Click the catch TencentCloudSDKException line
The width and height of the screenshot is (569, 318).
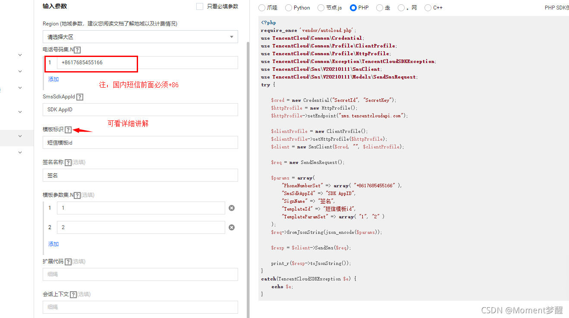click(309, 279)
